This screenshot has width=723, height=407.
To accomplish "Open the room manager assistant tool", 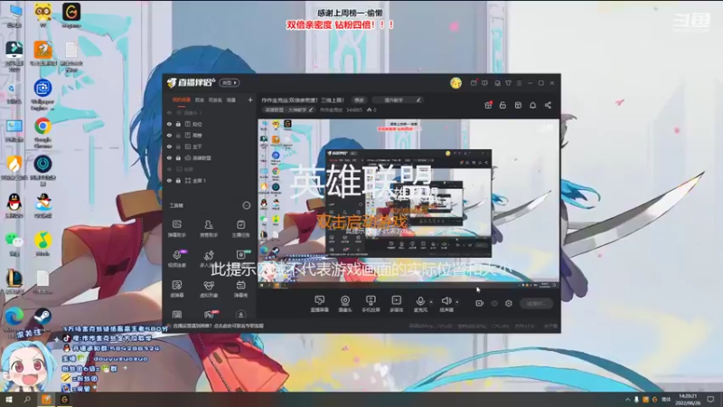I will pos(209,229).
